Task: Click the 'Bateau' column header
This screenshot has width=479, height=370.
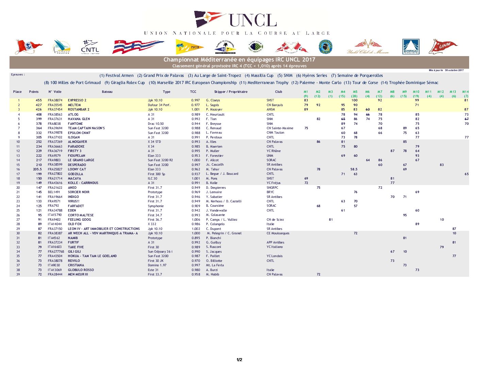Action: pyautogui.click(x=107, y=92)
